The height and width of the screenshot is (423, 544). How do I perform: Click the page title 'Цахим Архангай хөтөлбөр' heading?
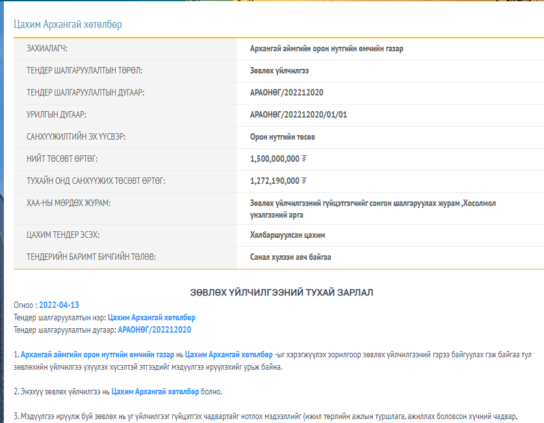click(x=68, y=25)
